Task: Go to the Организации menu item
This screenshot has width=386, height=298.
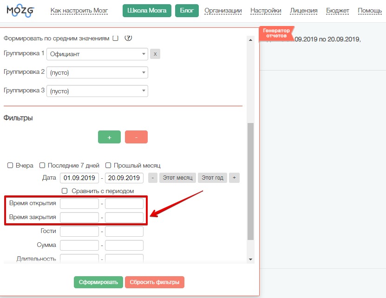Action: pyautogui.click(x=223, y=11)
